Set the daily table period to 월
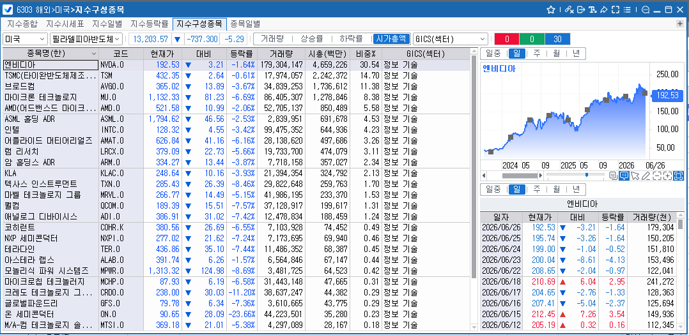Screen dimensions: 689x335 point(556,190)
